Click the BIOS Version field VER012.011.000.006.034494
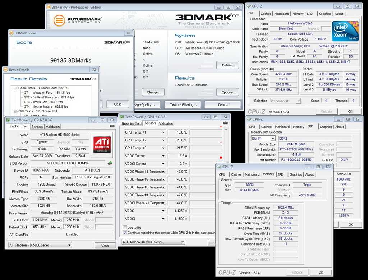The height and width of the screenshot is (280, 368). tap(68, 163)
